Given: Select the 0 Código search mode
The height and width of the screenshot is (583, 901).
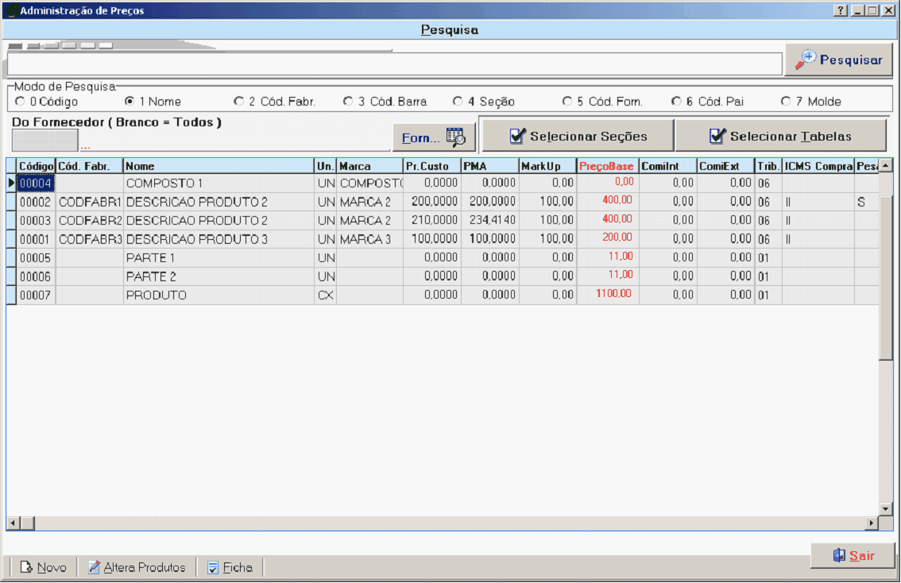Looking at the screenshot, I should tap(20, 102).
